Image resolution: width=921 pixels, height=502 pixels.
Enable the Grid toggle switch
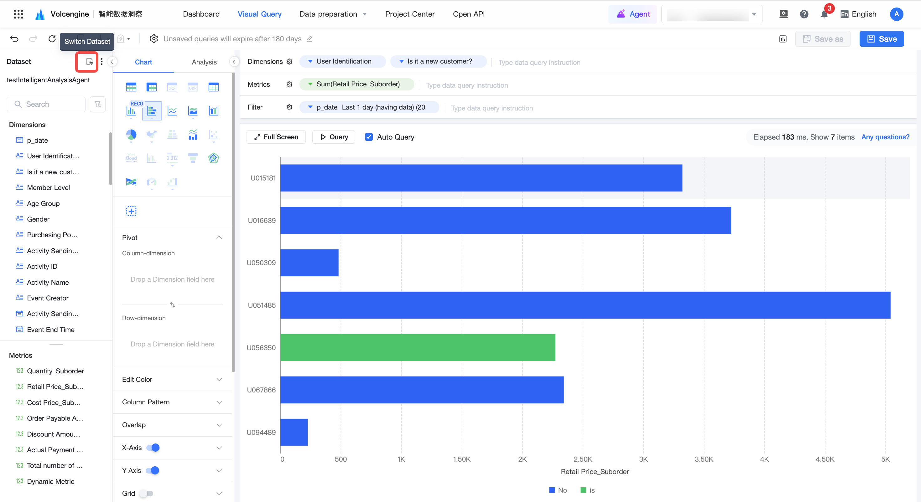[x=146, y=493]
